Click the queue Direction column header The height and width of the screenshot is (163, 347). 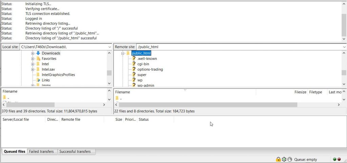(53, 119)
